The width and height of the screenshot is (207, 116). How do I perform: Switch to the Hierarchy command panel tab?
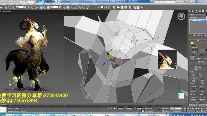coord(196,12)
